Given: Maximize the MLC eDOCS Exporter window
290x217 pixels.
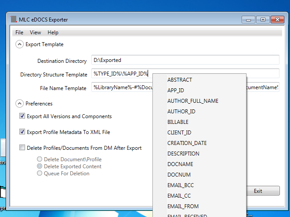Looking at the screenshot, I should pyautogui.click(x=263, y=20).
